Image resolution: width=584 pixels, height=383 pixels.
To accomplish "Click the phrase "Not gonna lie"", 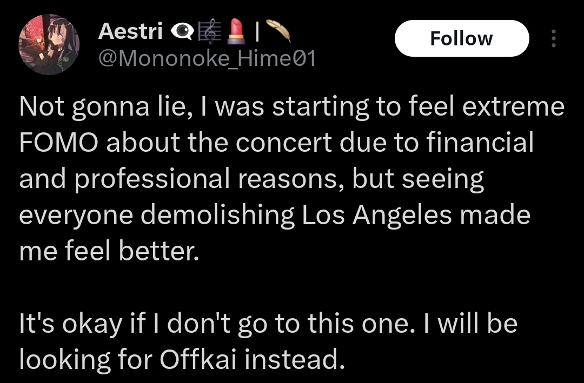I will (104, 107).
